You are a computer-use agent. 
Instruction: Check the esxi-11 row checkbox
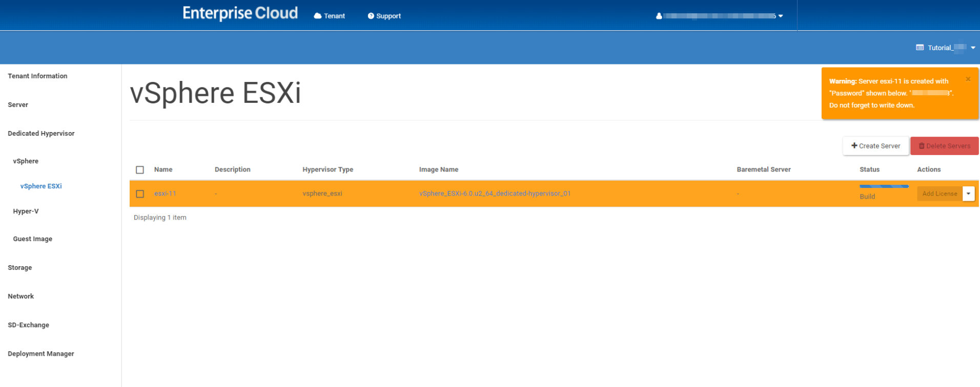[140, 193]
